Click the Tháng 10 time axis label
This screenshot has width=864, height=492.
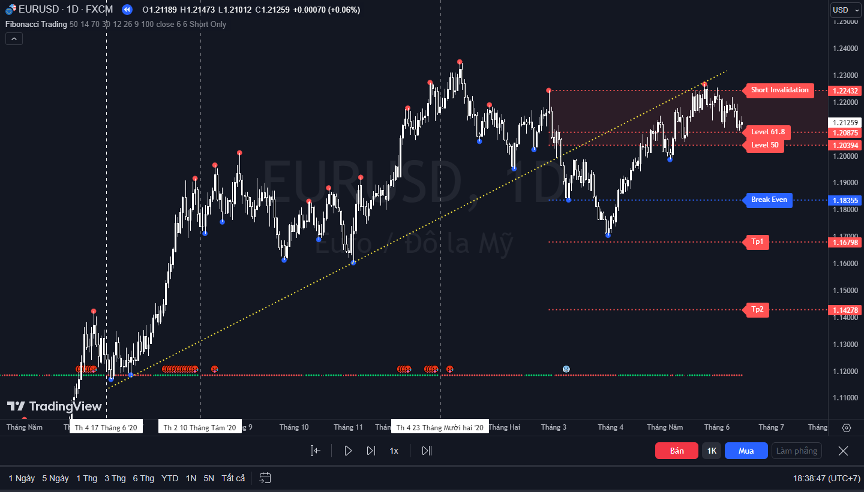[294, 427]
